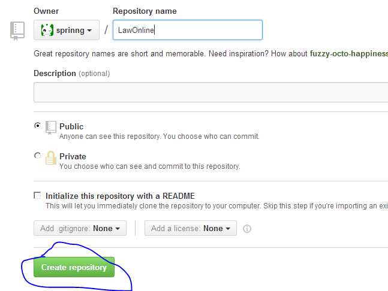The width and height of the screenshot is (388, 291).
Task: Click the Private repository lock icon
Action: [x=51, y=157]
